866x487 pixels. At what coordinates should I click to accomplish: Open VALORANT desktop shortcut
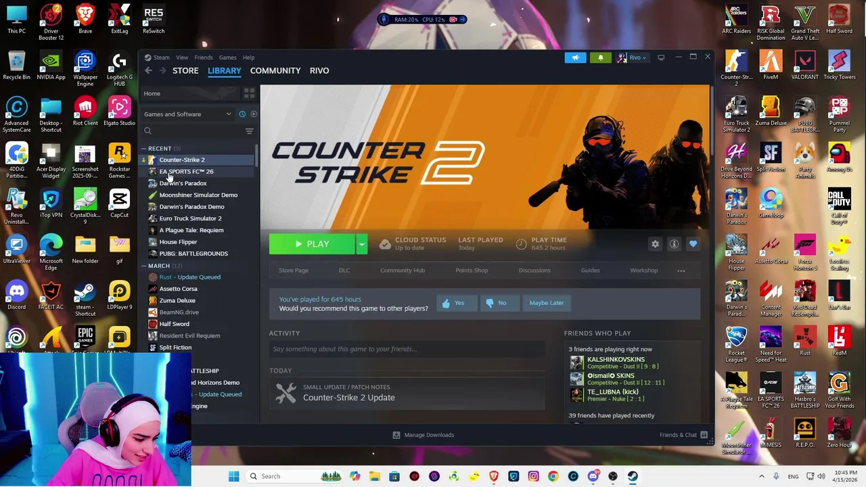point(804,65)
